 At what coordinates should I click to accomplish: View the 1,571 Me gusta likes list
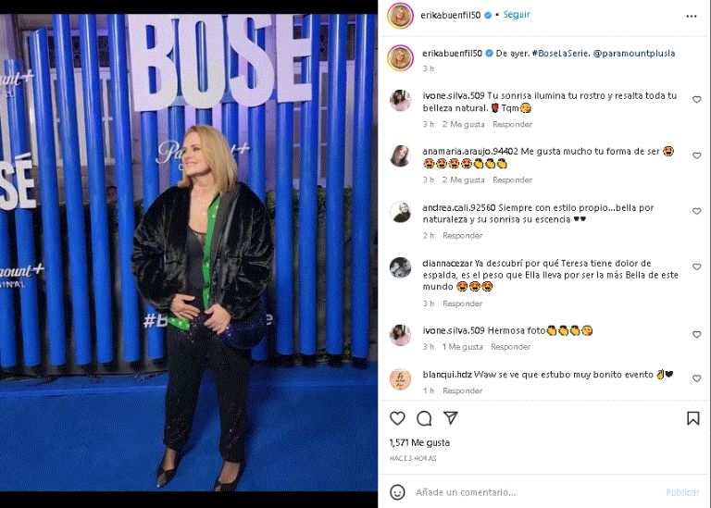(x=419, y=442)
